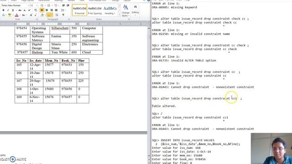Start a numbered list

tap(49, 5)
